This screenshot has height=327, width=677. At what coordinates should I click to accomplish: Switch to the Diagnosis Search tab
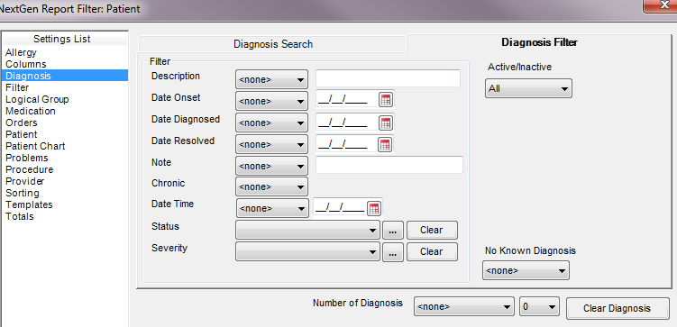(273, 44)
